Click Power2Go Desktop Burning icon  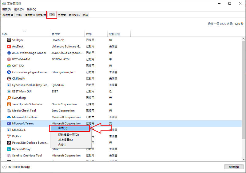[x=9, y=143]
